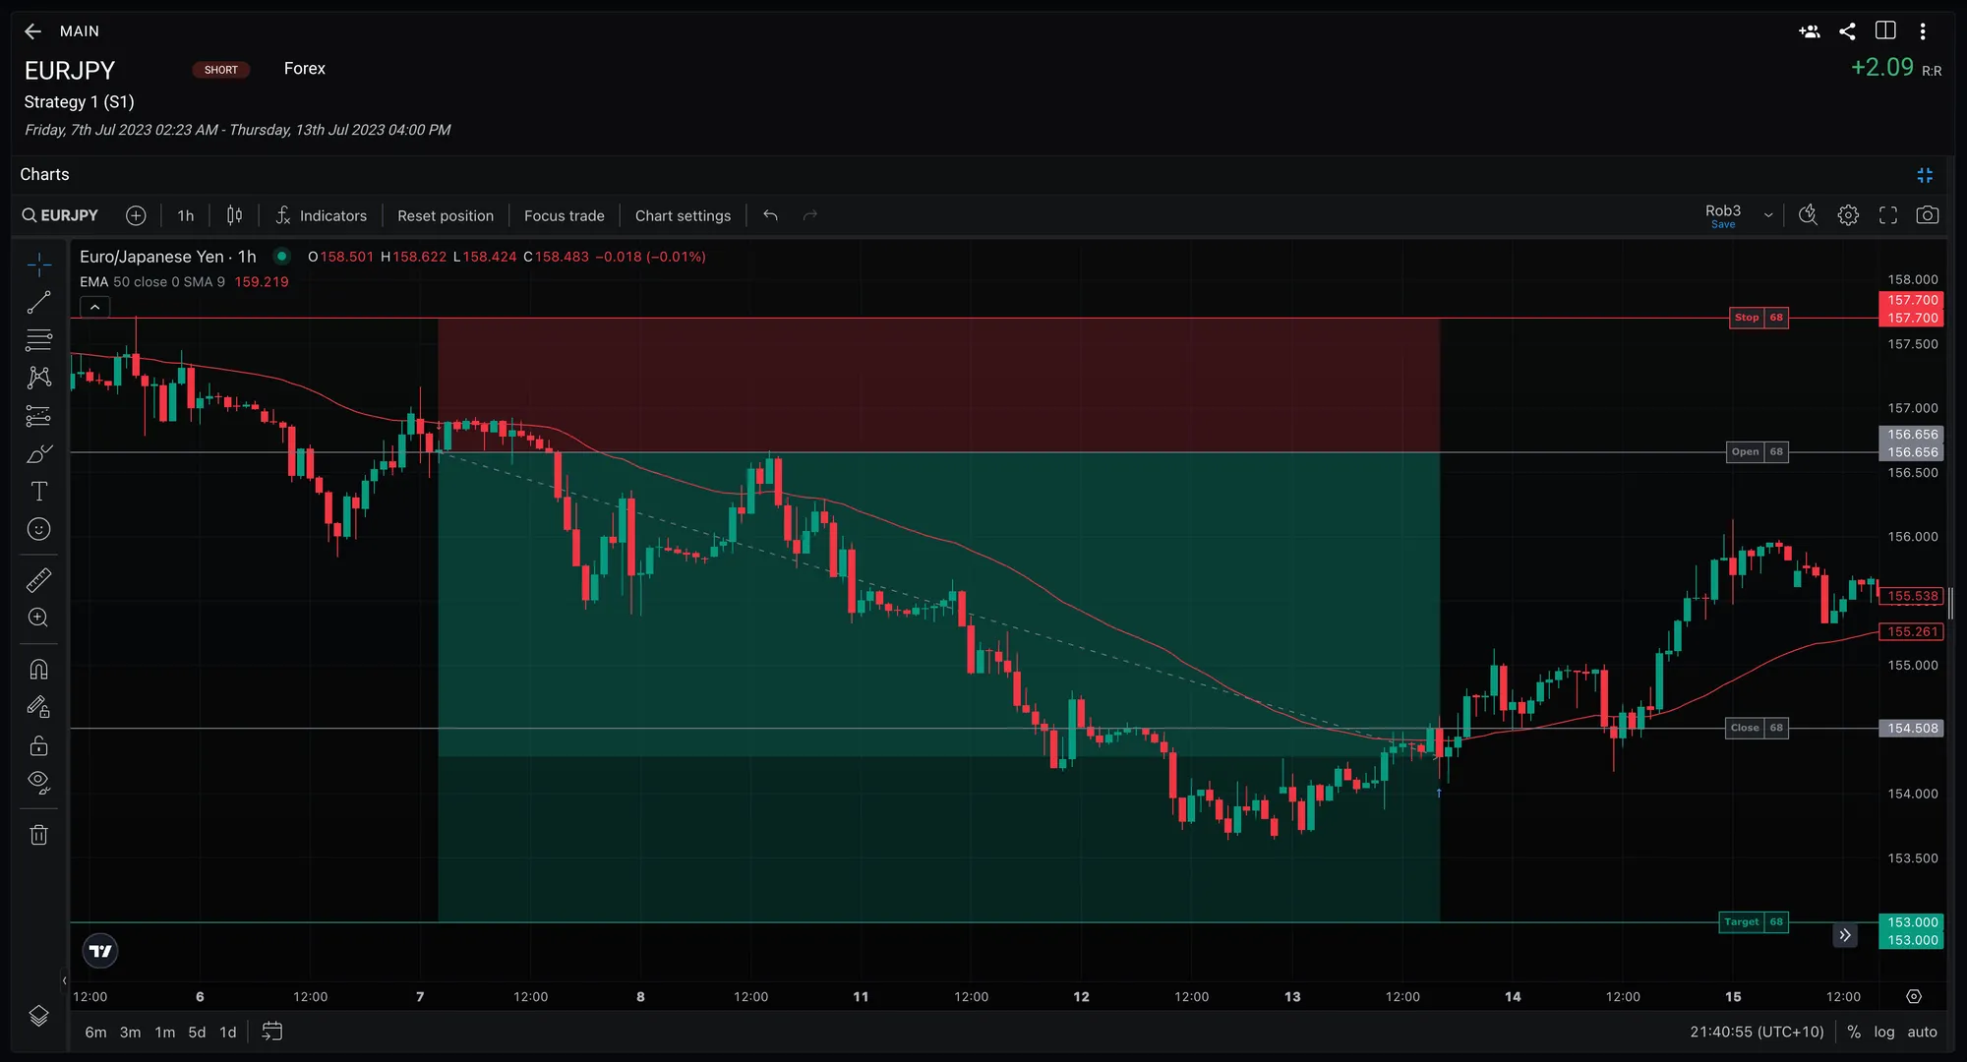Screen dimensions: 1967x1062
Task: Select the crosshair cursor tool
Action: [x=39, y=265]
